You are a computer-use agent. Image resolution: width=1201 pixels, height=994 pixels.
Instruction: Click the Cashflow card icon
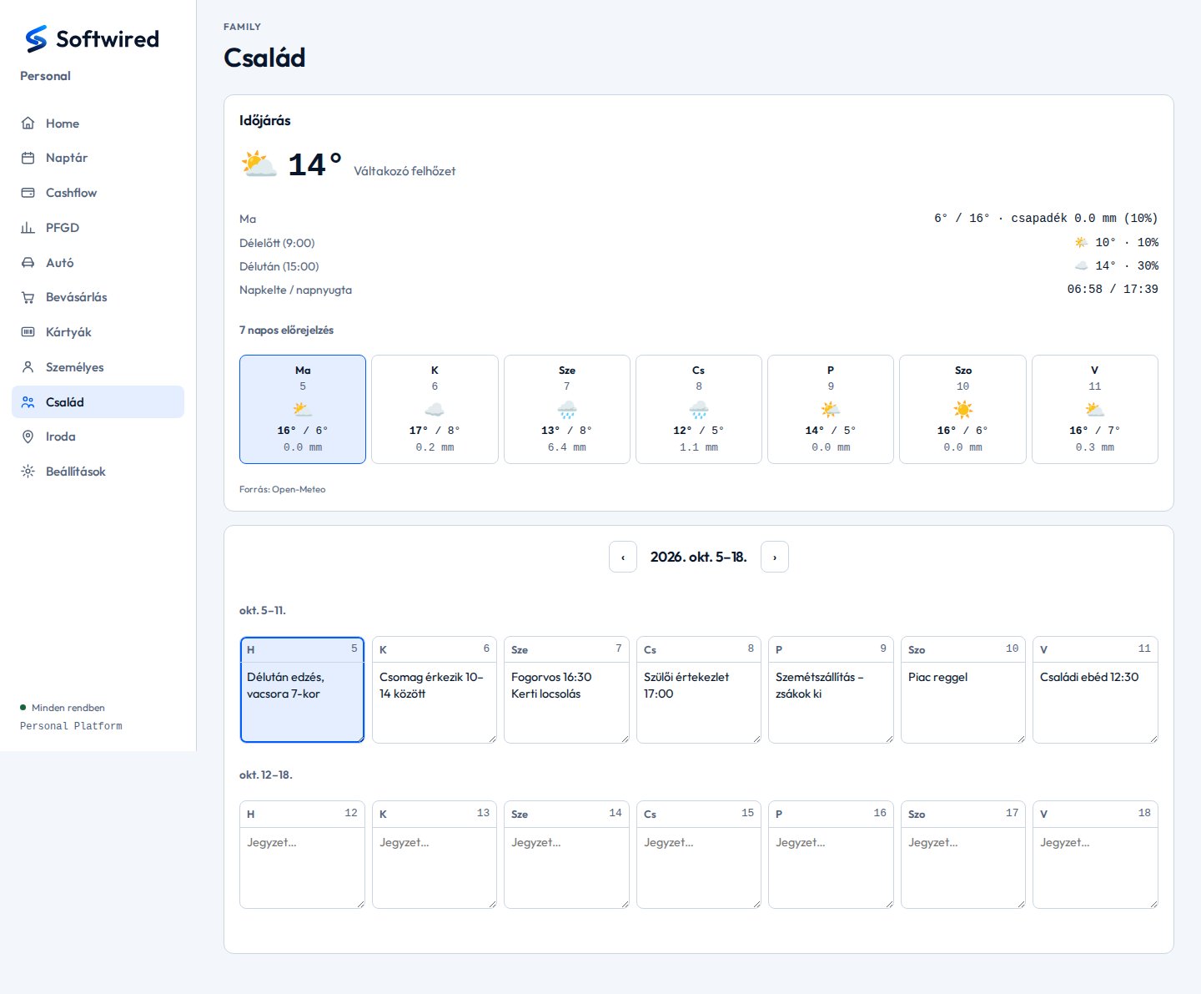tap(28, 193)
